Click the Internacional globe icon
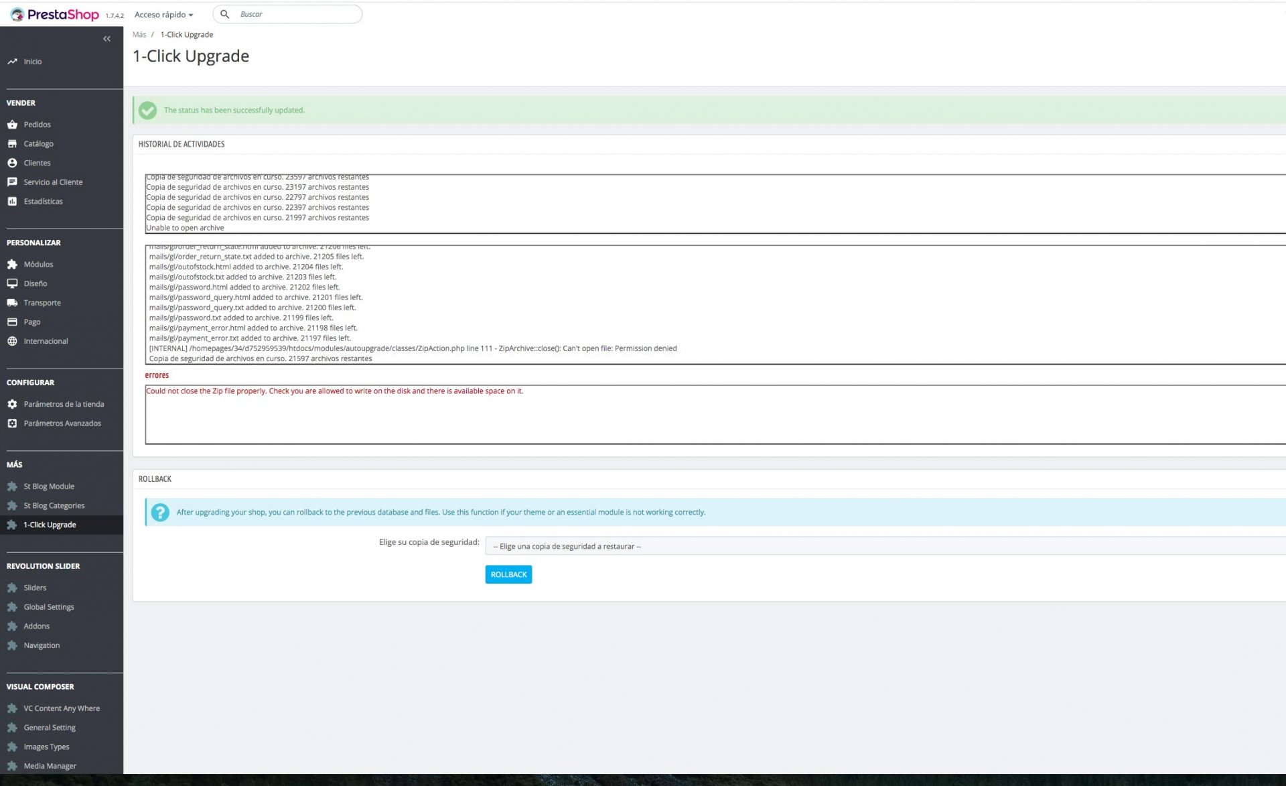Screen dimensions: 1286x786 pos(12,341)
